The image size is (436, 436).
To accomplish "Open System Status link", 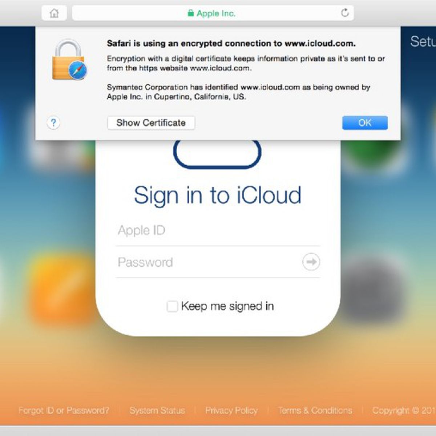I will coord(157,411).
